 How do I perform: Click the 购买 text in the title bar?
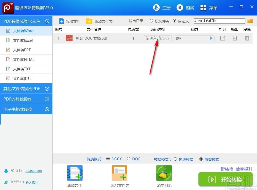190,8
